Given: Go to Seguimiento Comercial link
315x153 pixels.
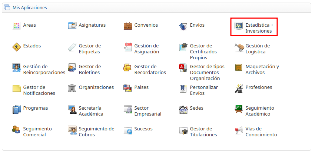Looking at the screenshot, I should [37, 132].
